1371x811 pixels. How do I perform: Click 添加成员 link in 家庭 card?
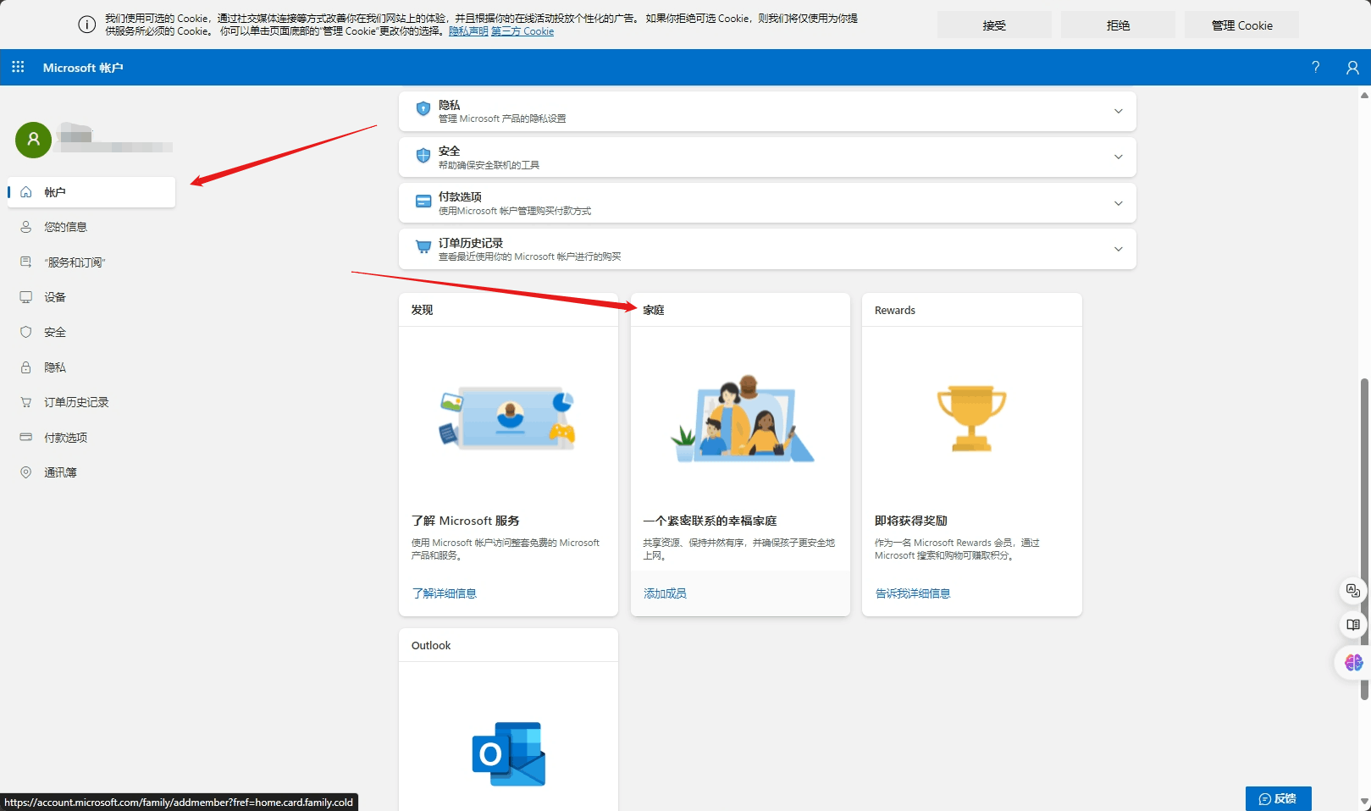tap(665, 593)
